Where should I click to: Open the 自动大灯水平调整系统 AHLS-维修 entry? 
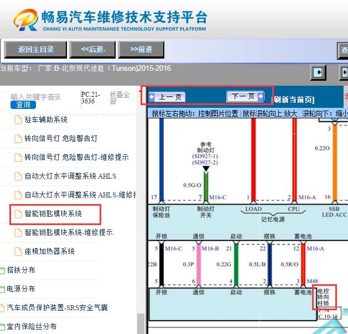80,195
